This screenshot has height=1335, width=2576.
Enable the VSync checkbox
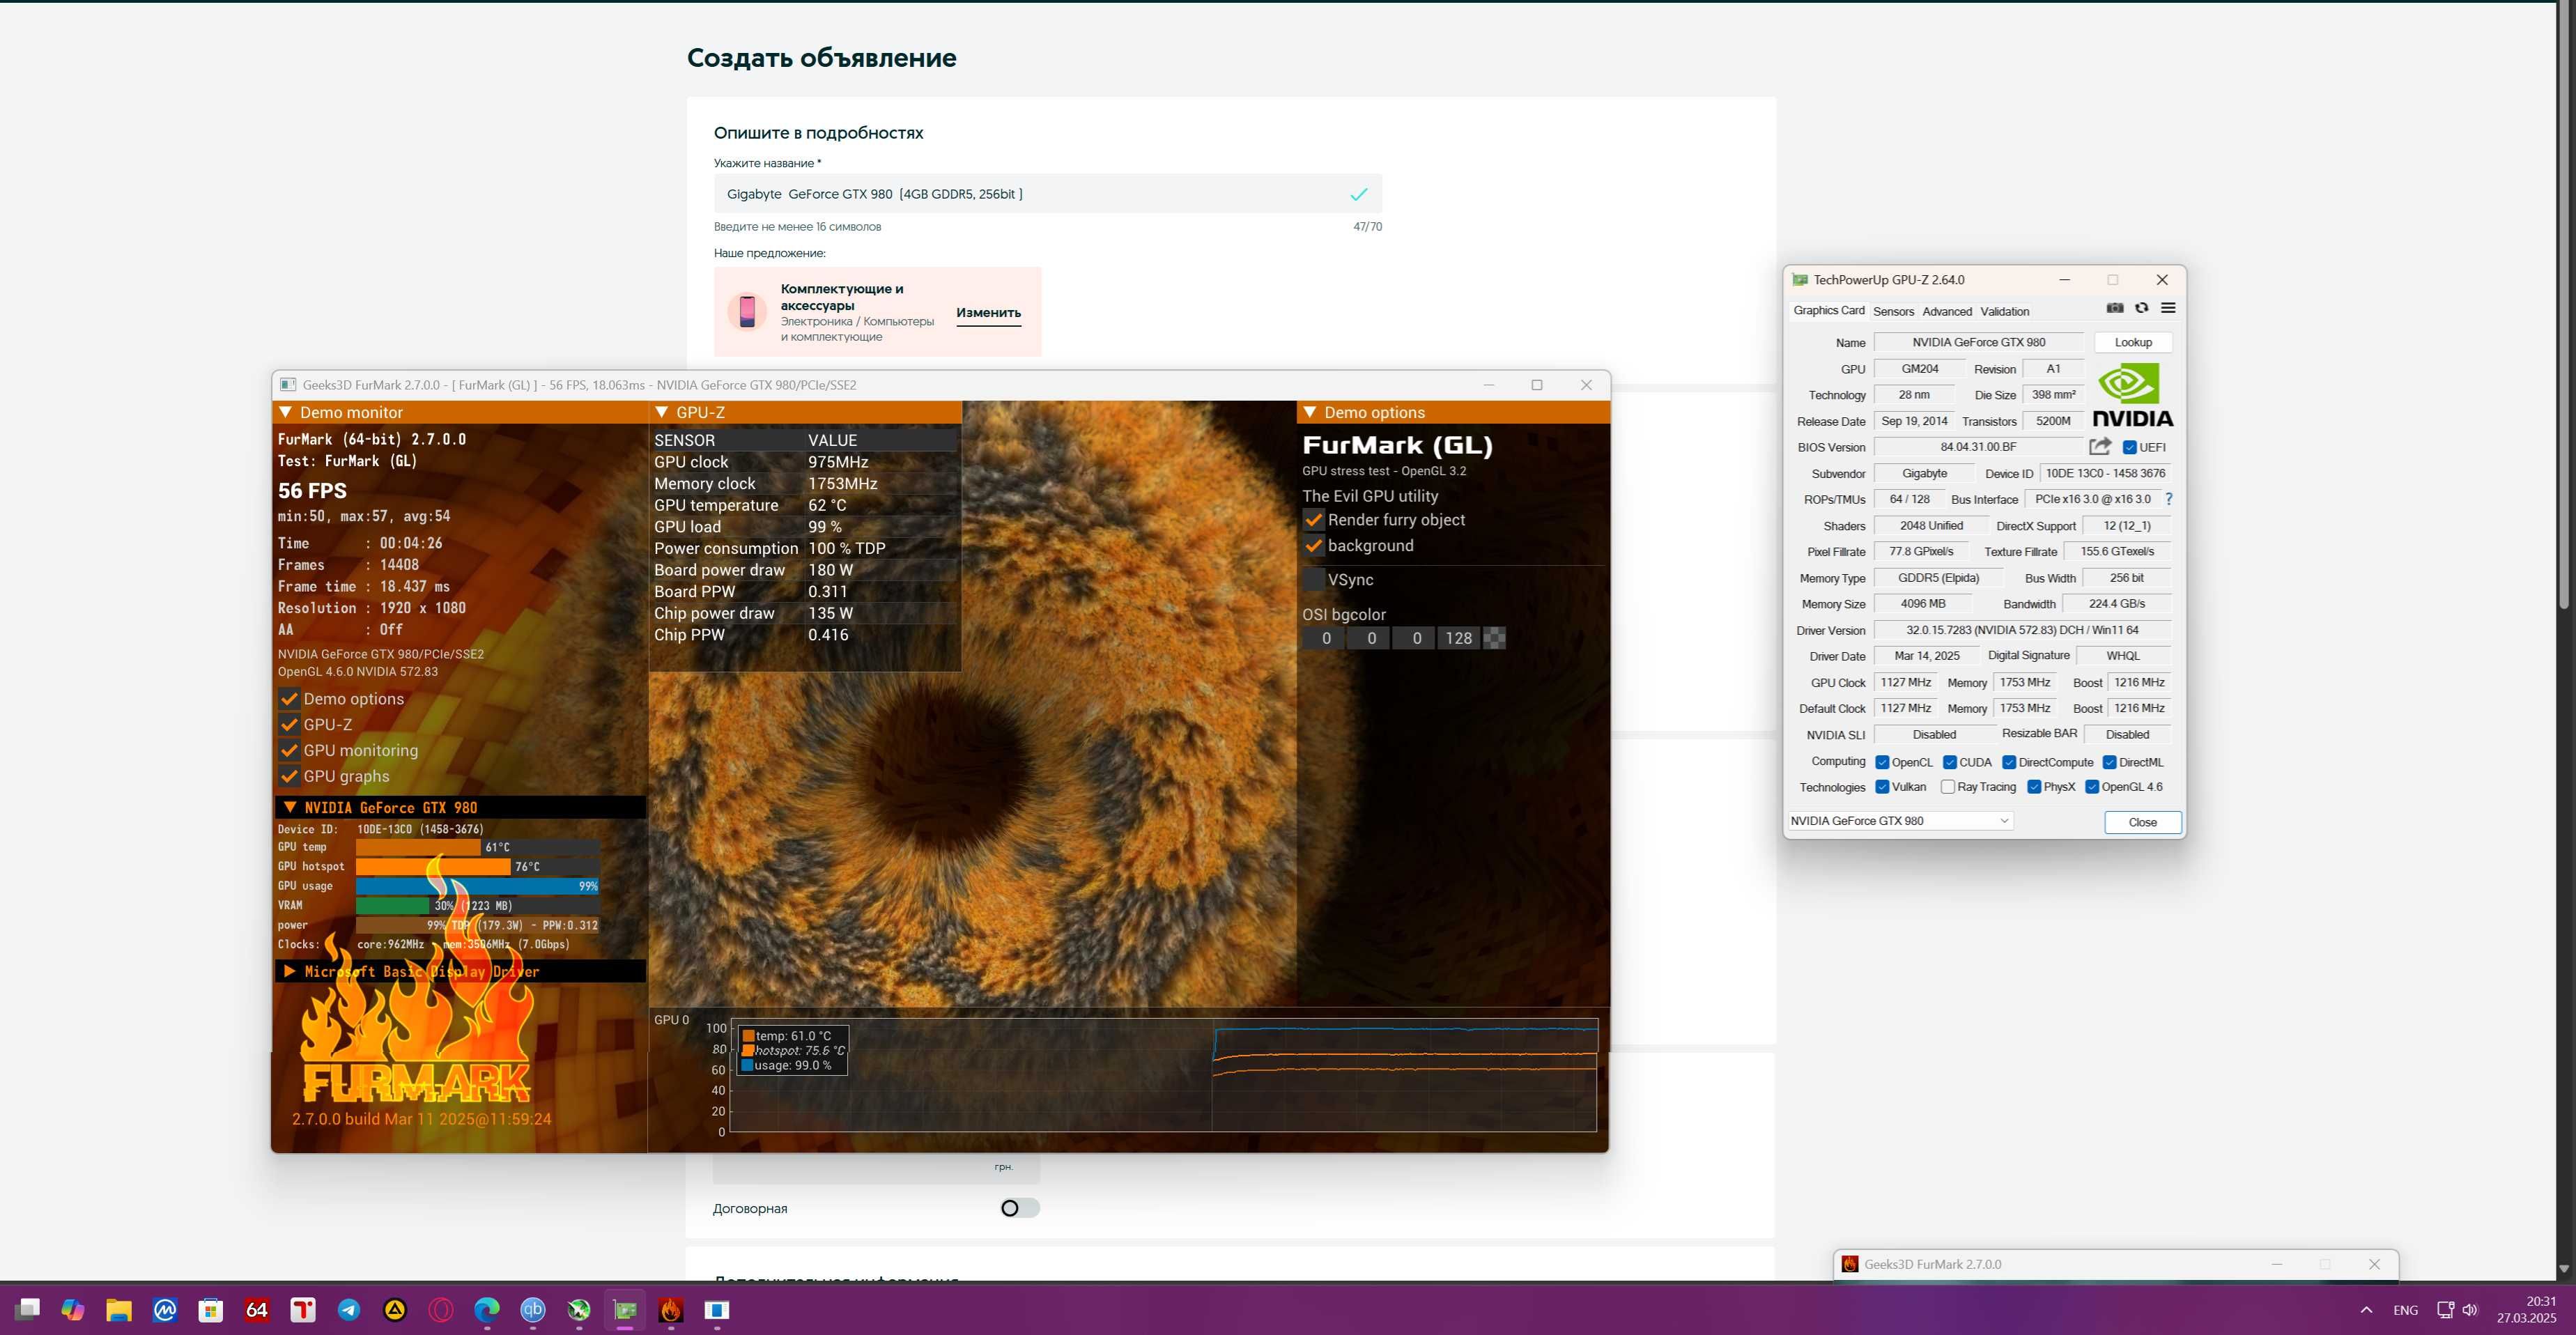point(1313,580)
